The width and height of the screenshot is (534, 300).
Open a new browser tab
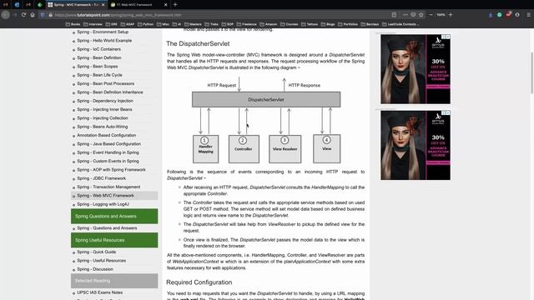click(175, 5)
